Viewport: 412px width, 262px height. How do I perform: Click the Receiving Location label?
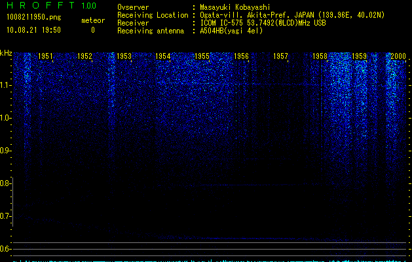[x=153, y=15]
